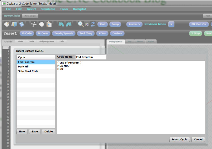The image size is (212, 149).
Task: Switch to the Info tab
Action: tap(62, 41)
